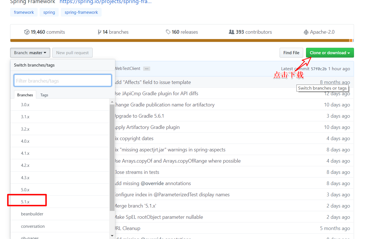Image resolution: width=370 pixels, height=239 pixels.
Task: Select branch 4.3.x
Action: 60,177
